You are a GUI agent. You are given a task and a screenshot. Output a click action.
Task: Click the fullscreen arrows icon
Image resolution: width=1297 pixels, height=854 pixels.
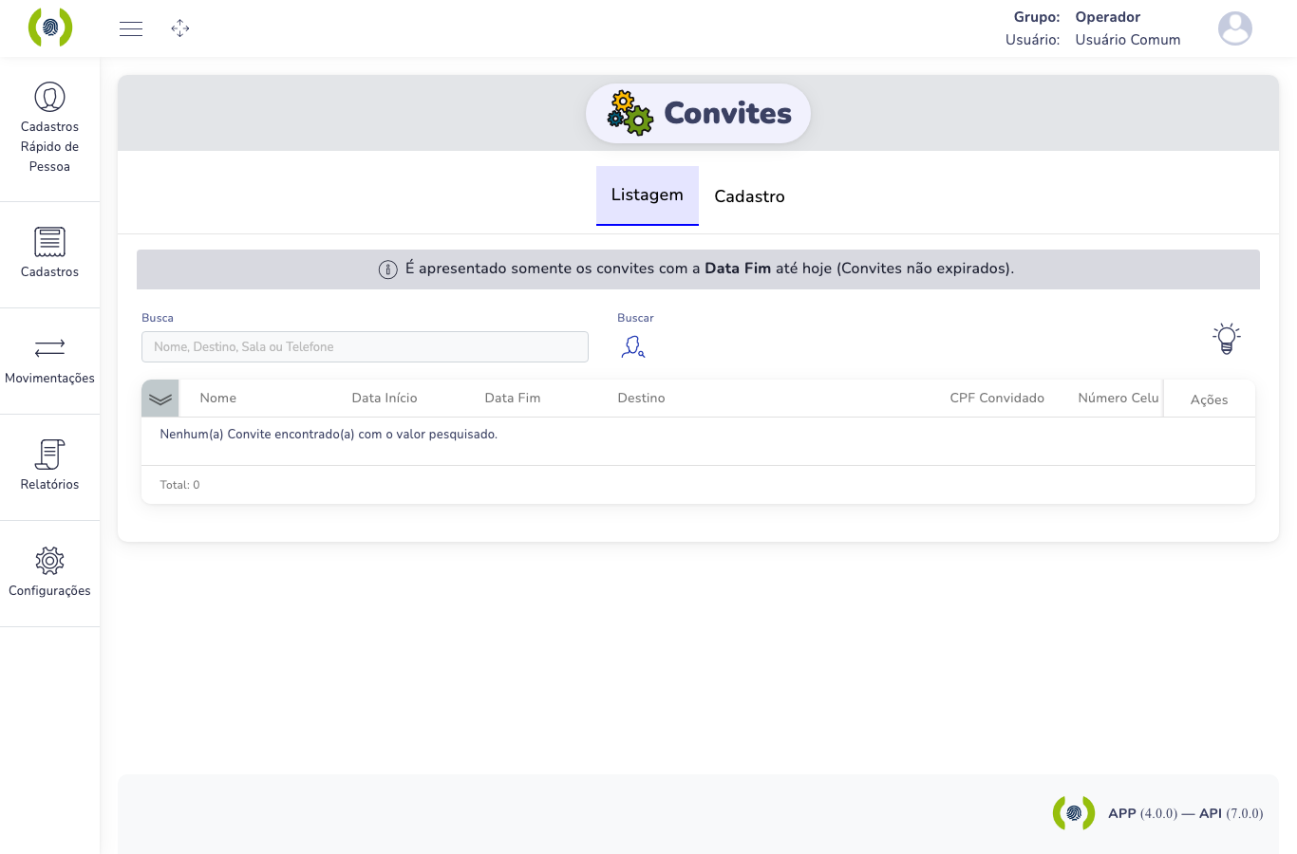click(180, 28)
